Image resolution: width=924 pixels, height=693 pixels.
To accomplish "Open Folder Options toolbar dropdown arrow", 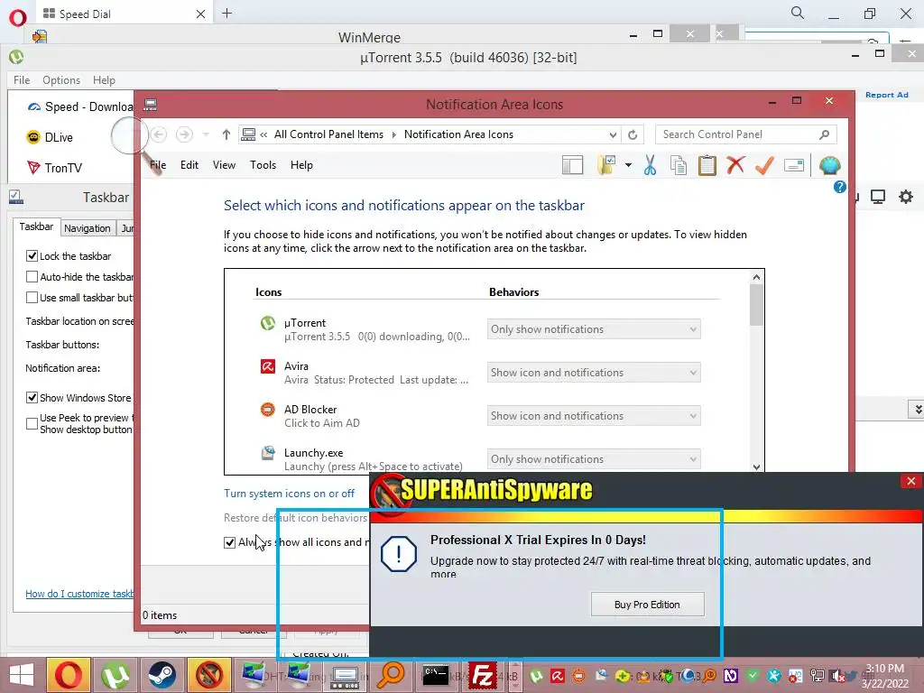I will coord(628,166).
